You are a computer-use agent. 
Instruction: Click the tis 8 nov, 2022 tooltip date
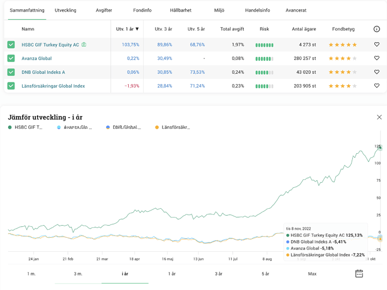coord(298,229)
